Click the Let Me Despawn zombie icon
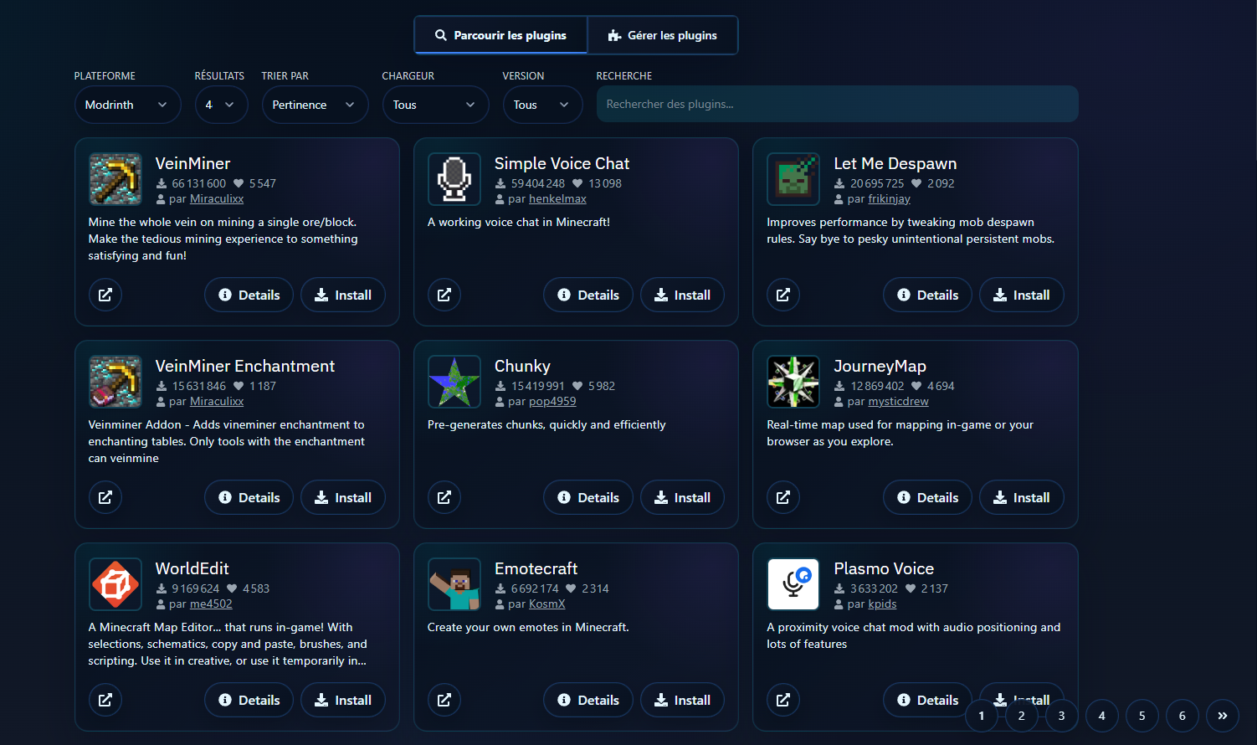The height and width of the screenshot is (745, 1257). coord(793,179)
